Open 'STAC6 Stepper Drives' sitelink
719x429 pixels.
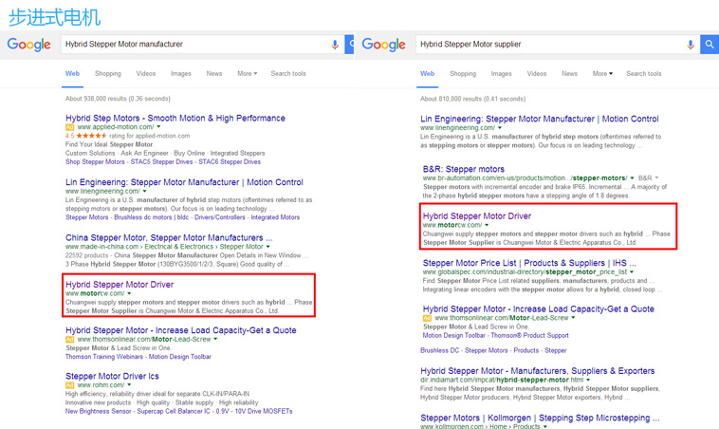tap(230, 162)
